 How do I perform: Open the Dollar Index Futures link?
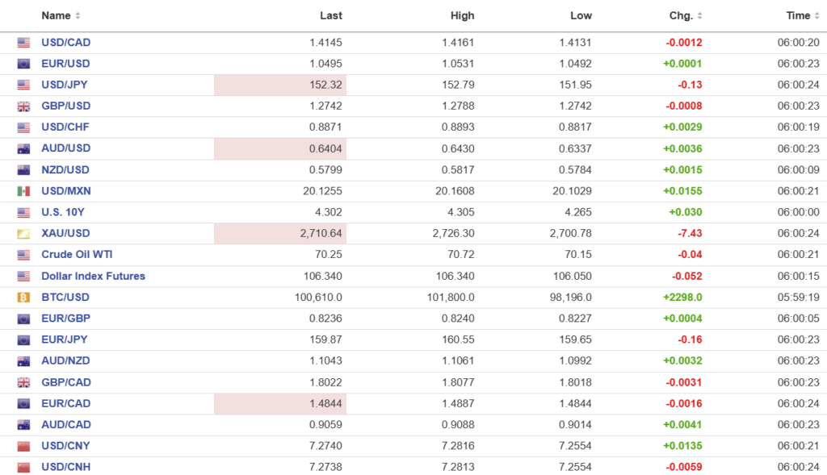pos(93,276)
